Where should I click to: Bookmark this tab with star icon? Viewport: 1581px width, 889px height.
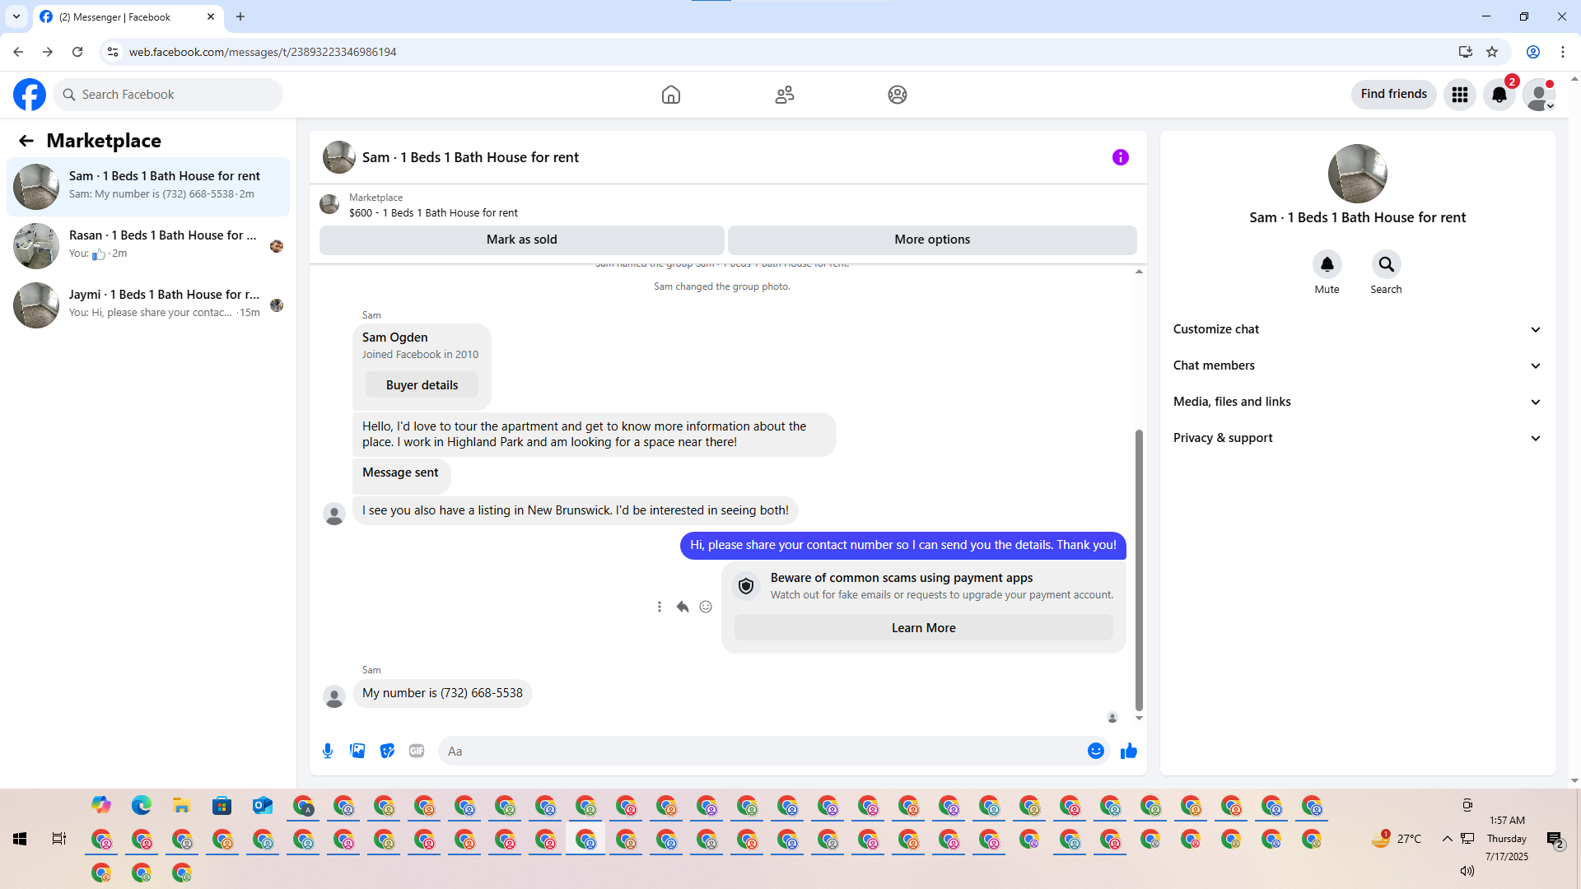tap(1492, 52)
